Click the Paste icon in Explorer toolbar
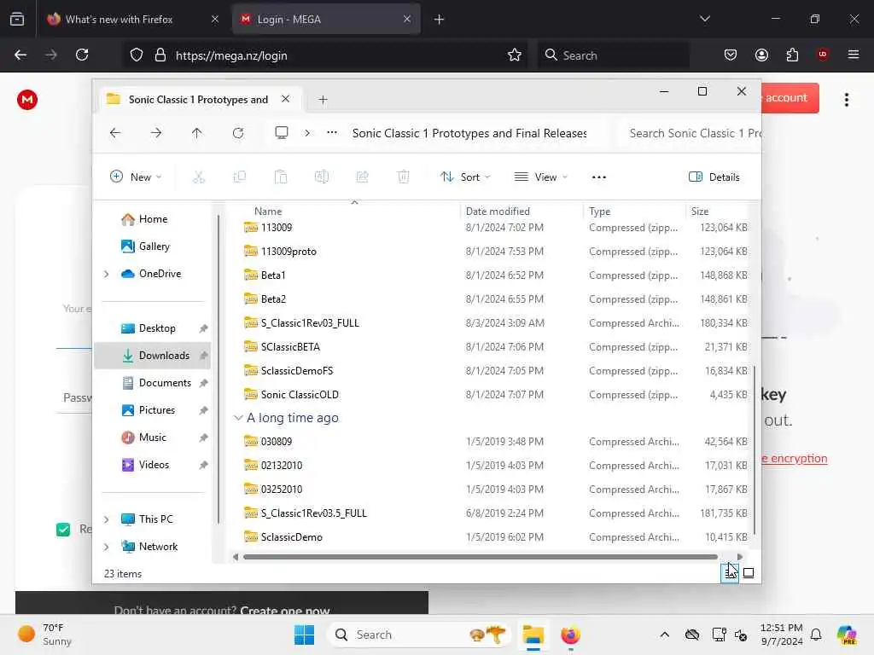 pyautogui.click(x=280, y=177)
